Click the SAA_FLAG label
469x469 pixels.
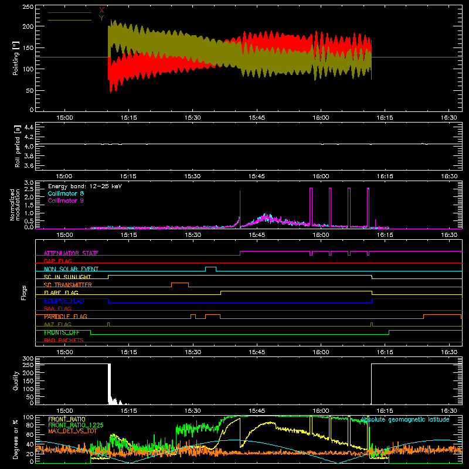pyautogui.click(x=57, y=308)
